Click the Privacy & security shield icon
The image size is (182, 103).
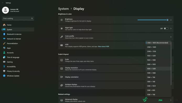click(4, 71)
